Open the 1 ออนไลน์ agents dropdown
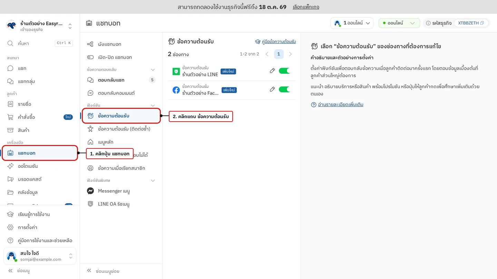Image resolution: width=497 pixels, height=279 pixels. point(352,23)
